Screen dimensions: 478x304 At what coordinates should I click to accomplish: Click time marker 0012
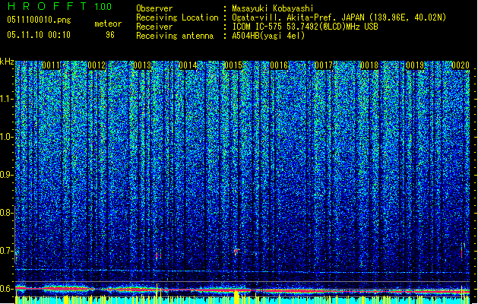pyautogui.click(x=97, y=65)
